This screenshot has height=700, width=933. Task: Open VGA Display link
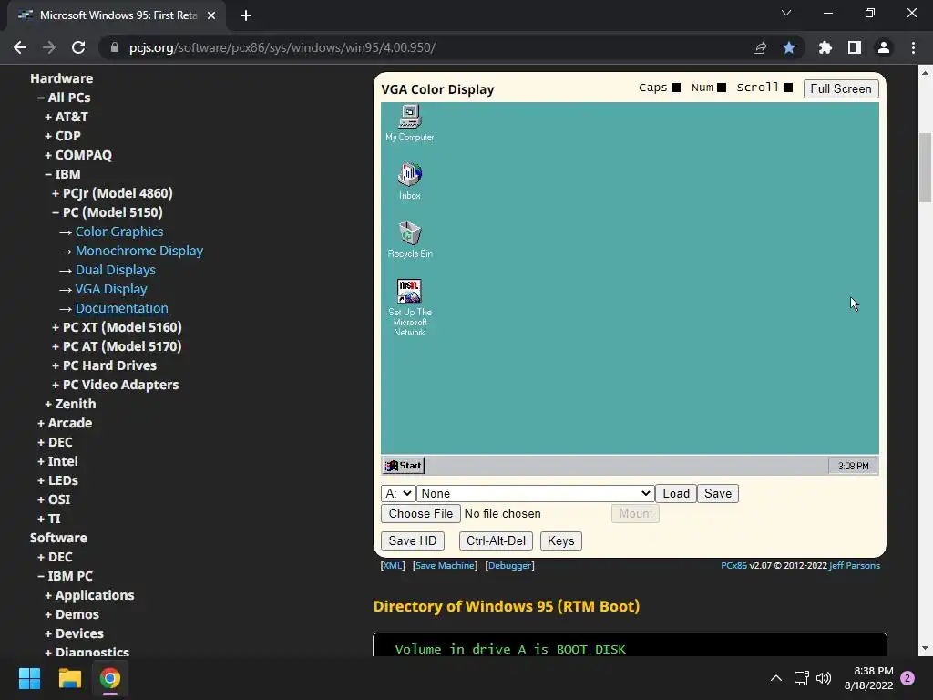pos(111,289)
